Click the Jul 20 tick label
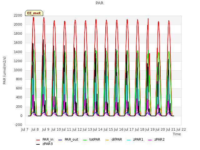This screenshot has height=150, width=200. pos(160,130)
